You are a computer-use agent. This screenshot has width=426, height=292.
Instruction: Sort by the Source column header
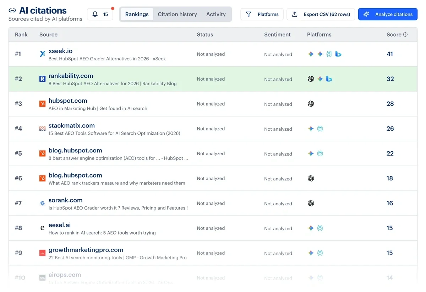49,34
